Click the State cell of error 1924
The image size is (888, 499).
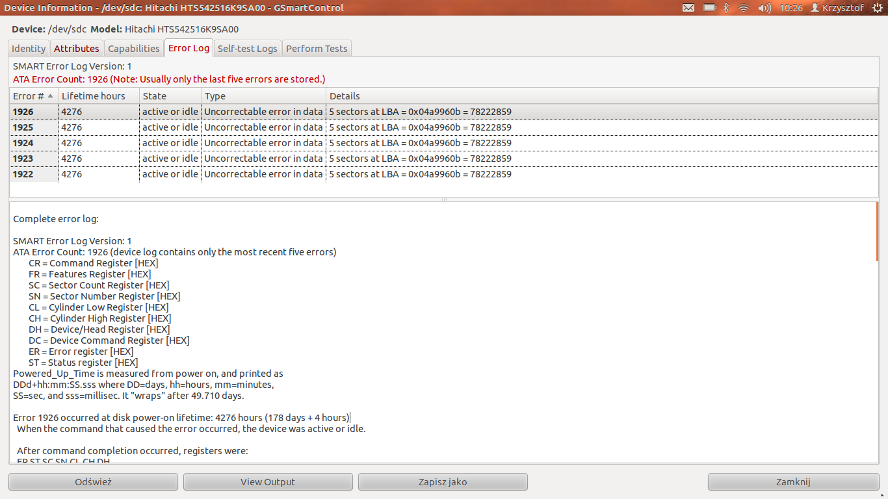pos(170,143)
